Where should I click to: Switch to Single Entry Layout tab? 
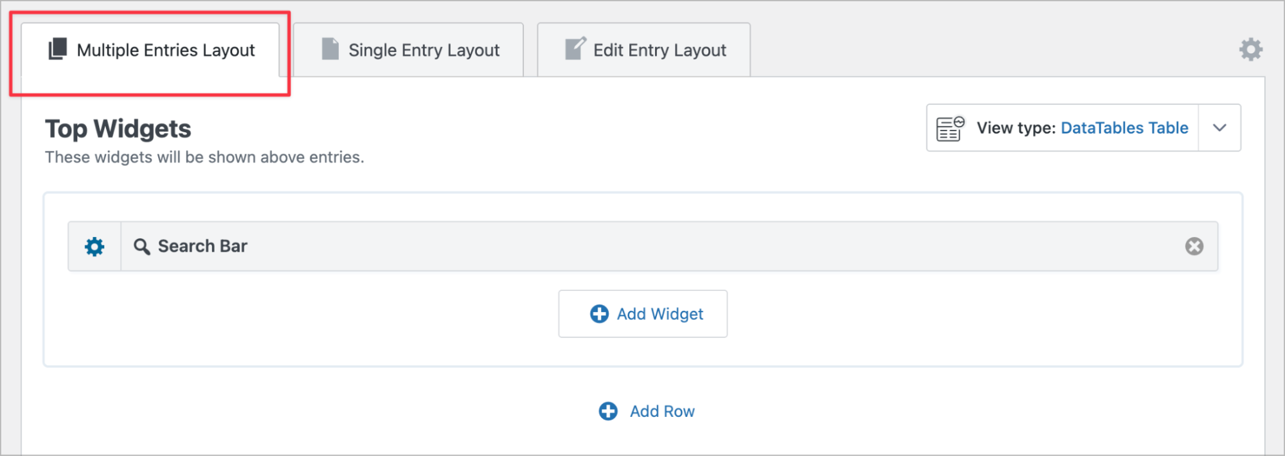tap(408, 50)
